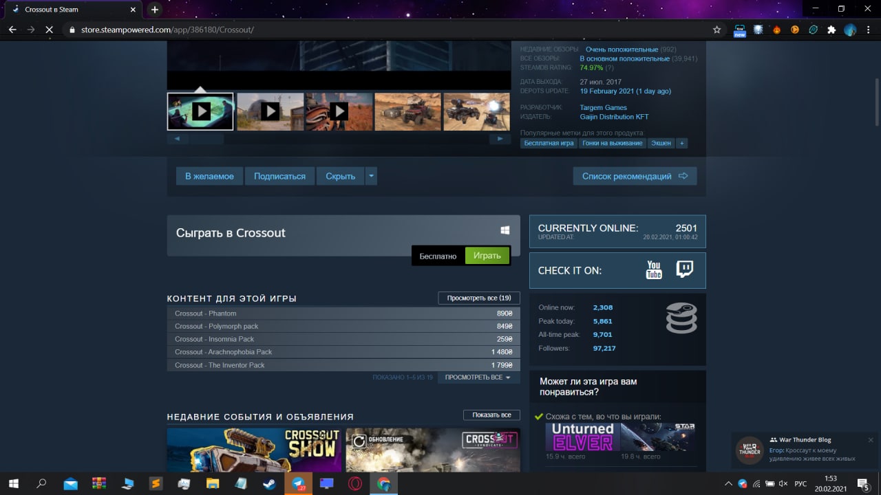
Task: Open WinRAR from the taskbar
Action: pos(99,483)
